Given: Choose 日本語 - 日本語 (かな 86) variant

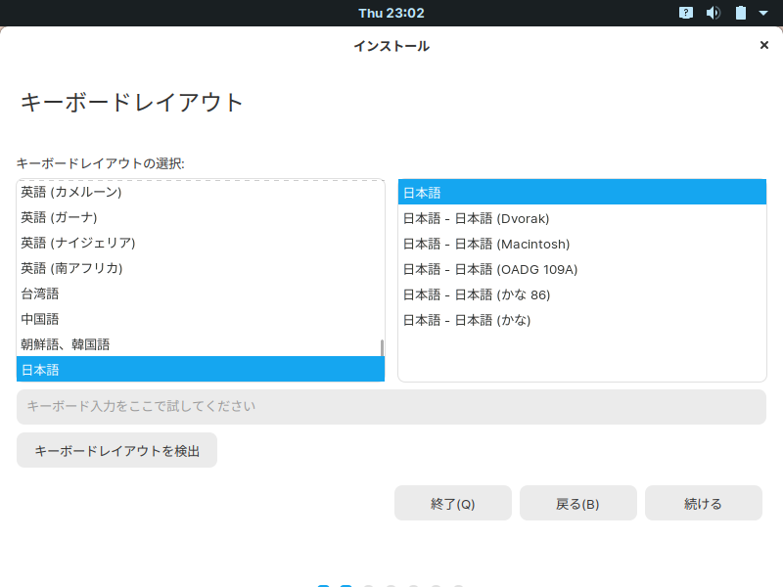Looking at the screenshot, I should click(x=582, y=295).
